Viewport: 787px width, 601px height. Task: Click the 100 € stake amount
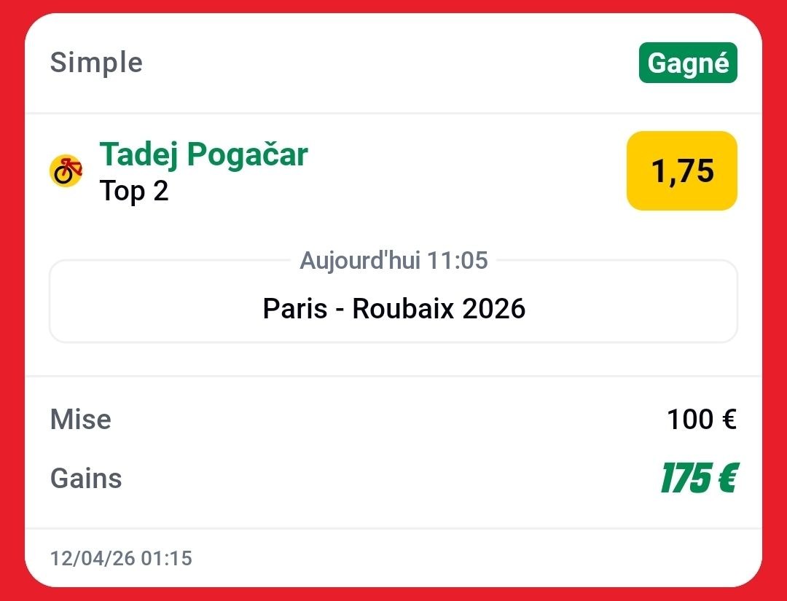tap(701, 420)
